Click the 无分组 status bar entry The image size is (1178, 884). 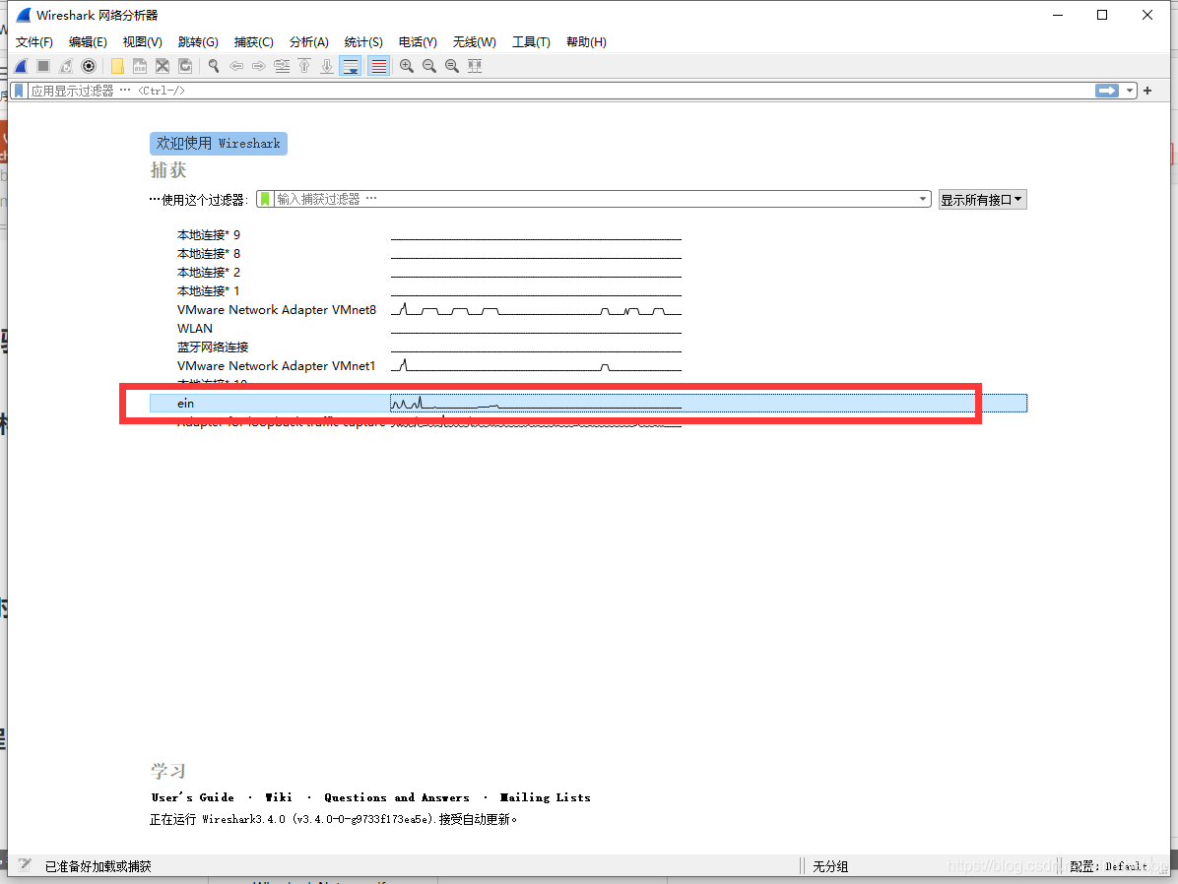(830, 866)
